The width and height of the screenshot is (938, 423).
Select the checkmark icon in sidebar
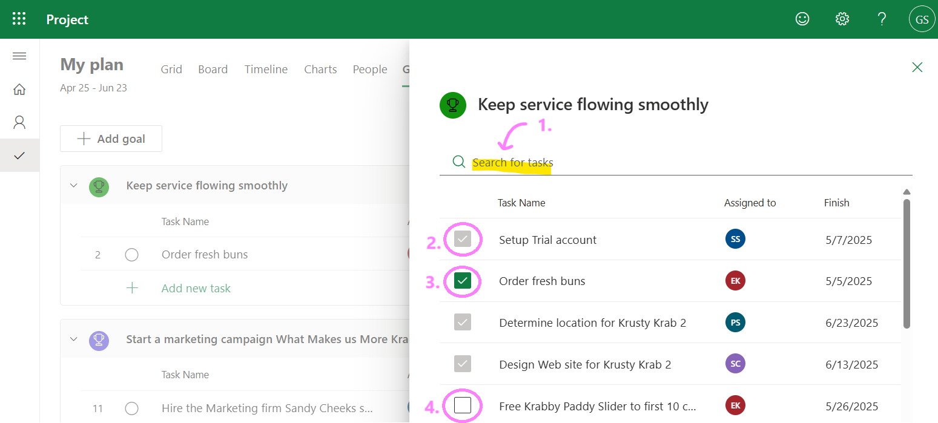[19, 156]
